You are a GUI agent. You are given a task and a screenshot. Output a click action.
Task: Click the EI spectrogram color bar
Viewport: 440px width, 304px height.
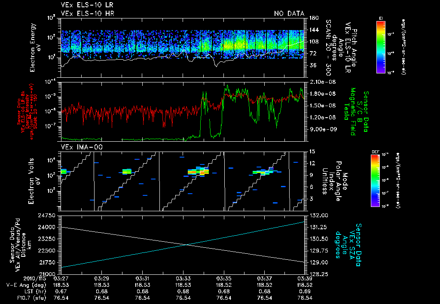point(381,47)
